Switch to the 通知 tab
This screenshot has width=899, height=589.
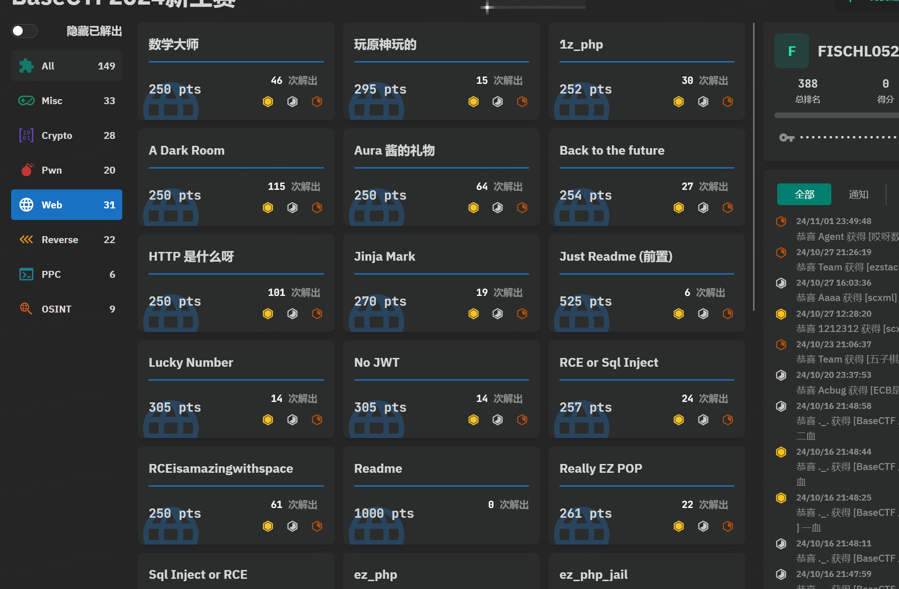tap(858, 194)
